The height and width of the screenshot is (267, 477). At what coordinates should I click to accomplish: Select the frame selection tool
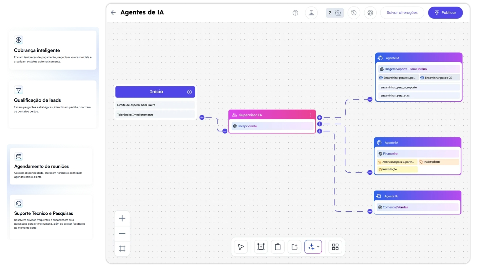tap(261, 247)
